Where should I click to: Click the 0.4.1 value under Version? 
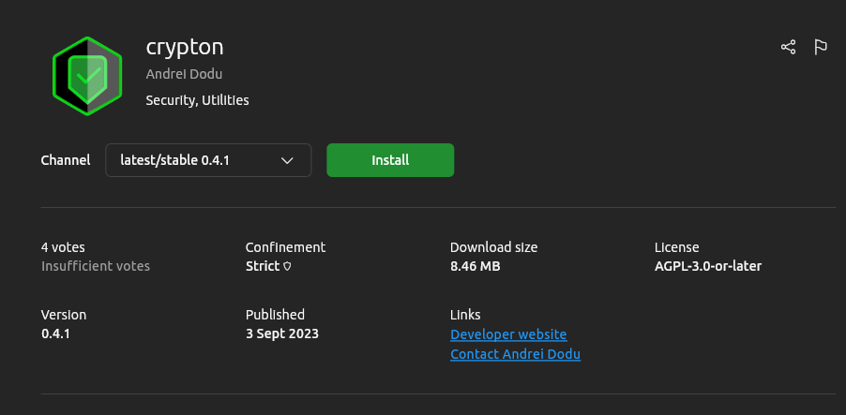coord(56,333)
